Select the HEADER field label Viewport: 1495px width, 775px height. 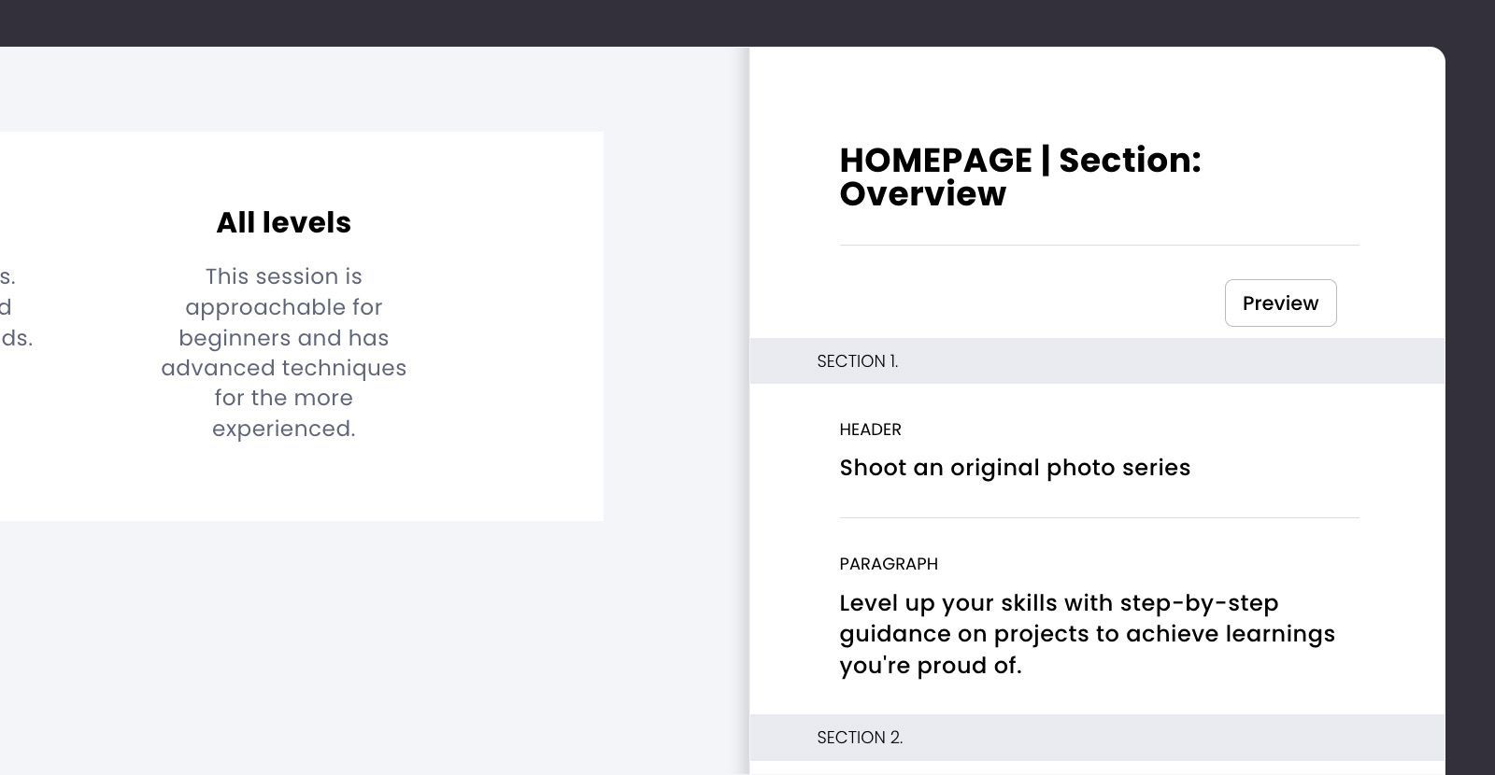[x=870, y=430]
